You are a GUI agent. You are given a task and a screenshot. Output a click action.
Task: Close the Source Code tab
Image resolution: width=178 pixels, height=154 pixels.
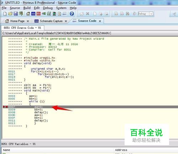click(100, 21)
